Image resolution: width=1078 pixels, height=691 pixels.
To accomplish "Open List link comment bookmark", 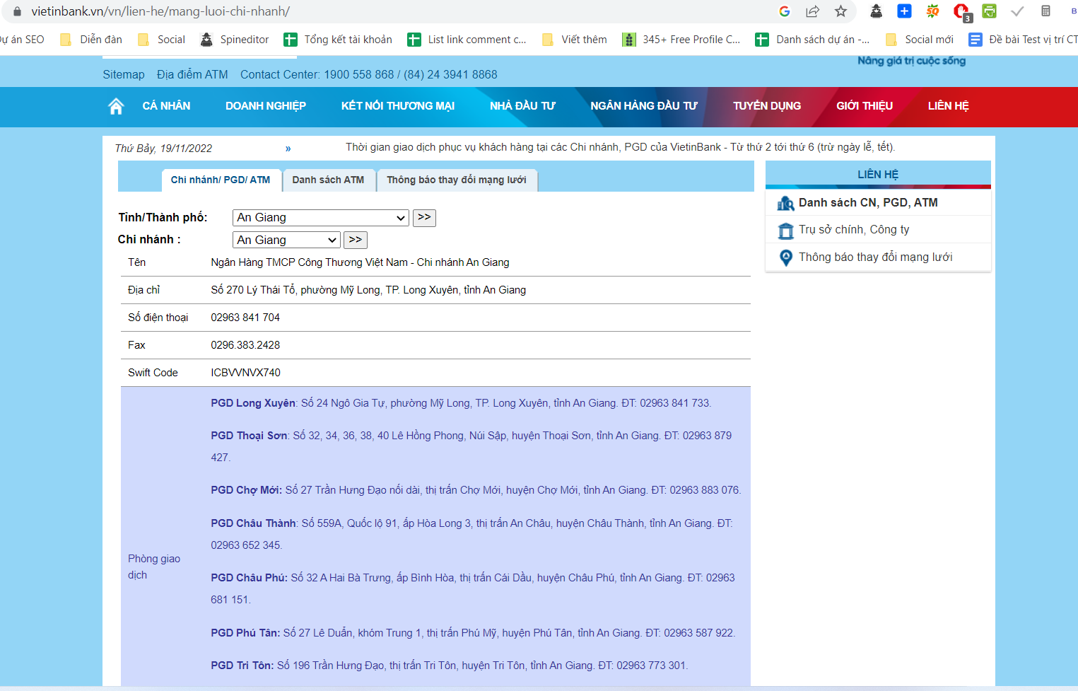I will point(467,40).
